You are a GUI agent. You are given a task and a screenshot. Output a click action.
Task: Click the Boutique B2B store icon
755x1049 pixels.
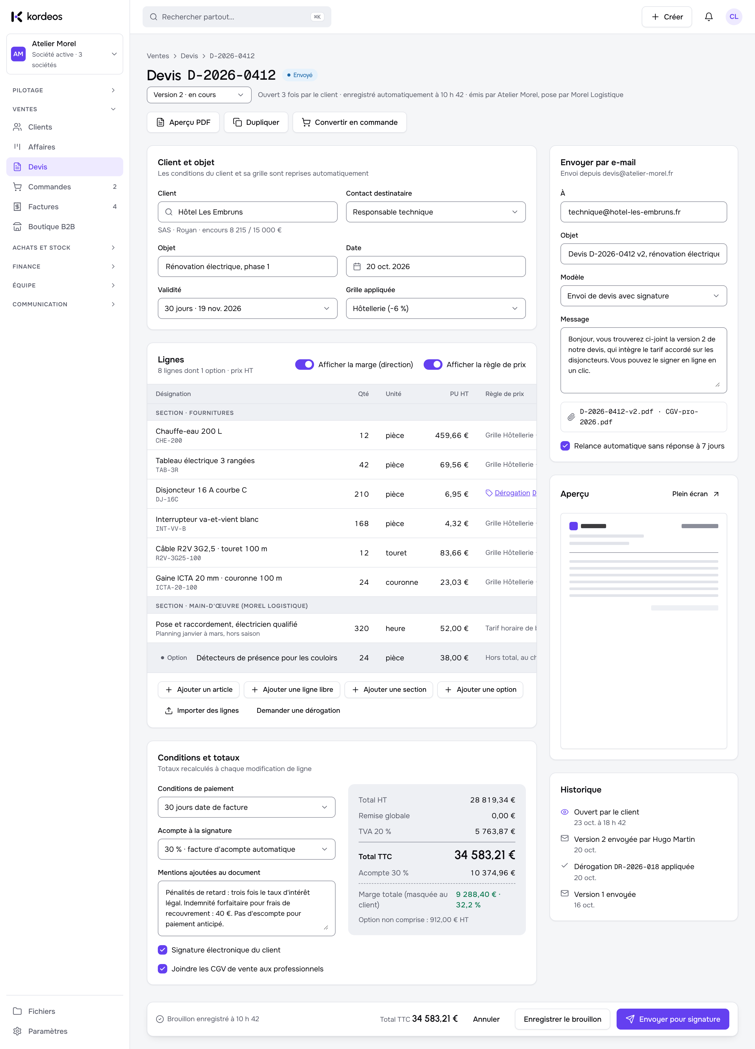[x=18, y=227]
